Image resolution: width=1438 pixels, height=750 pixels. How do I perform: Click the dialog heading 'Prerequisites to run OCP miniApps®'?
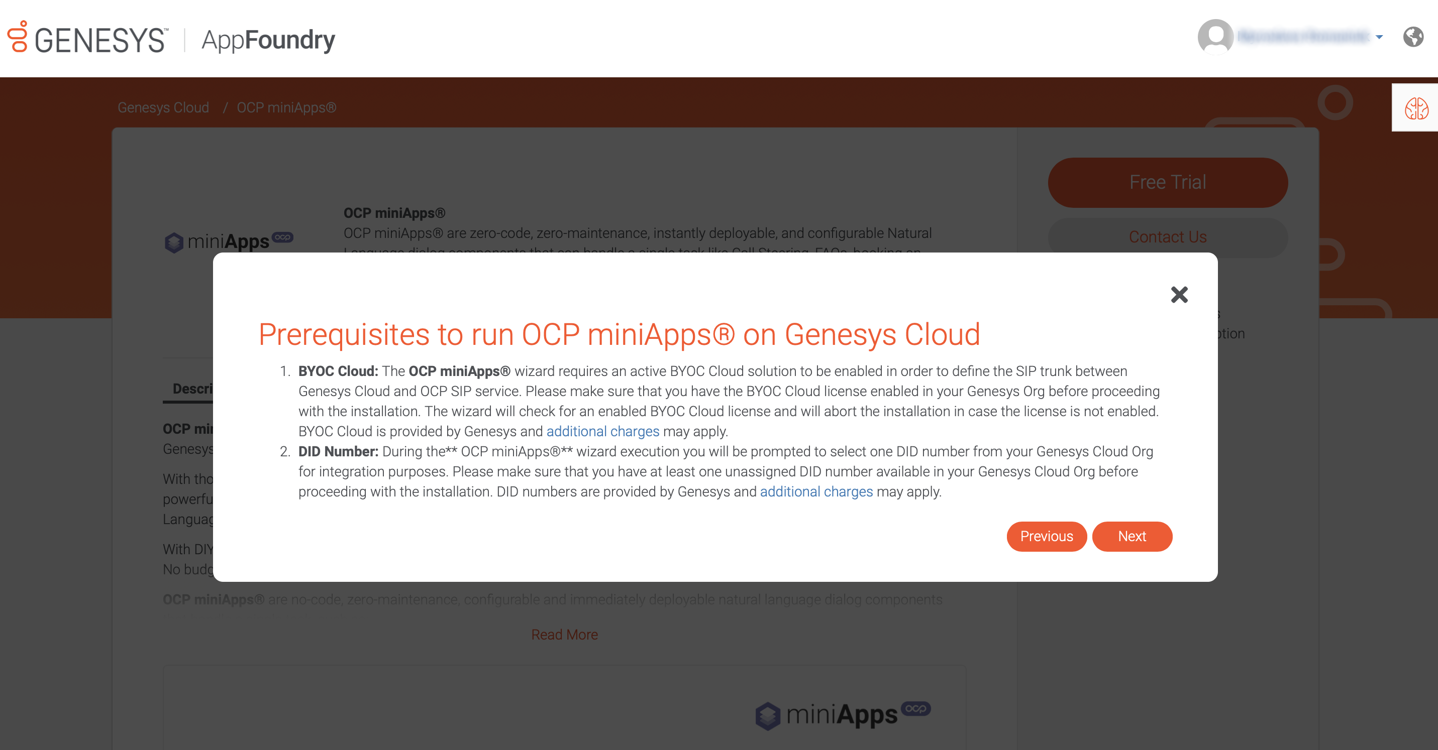pyautogui.click(x=619, y=334)
